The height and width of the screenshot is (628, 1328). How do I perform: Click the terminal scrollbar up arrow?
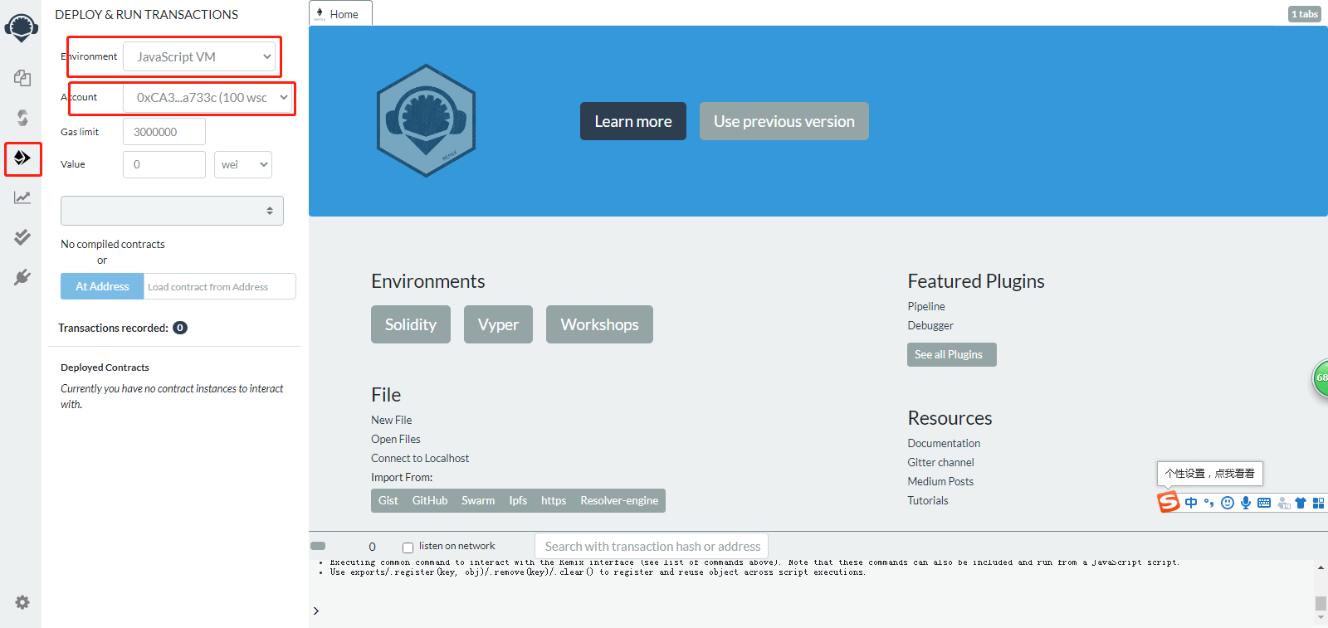pyautogui.click(x=1321, y=568)
